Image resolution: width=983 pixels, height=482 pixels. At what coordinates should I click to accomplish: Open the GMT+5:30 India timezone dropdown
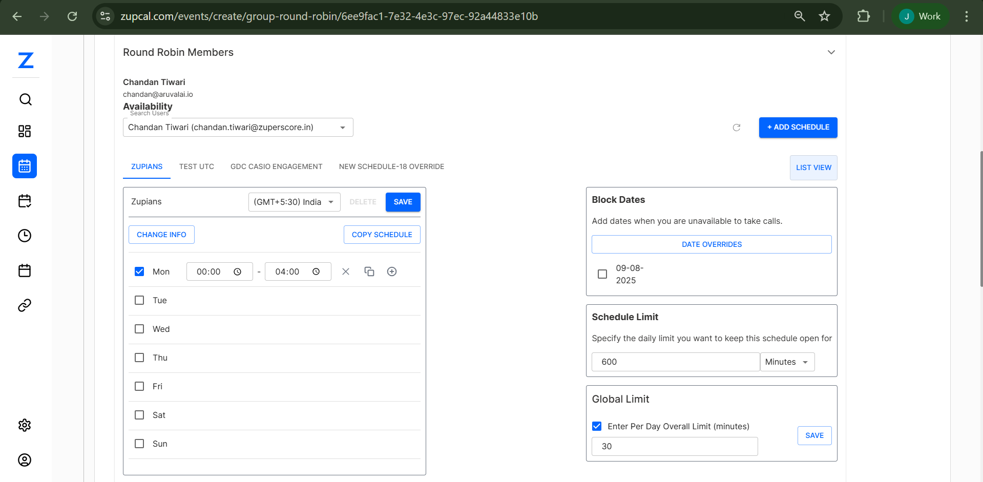point(294,202)
